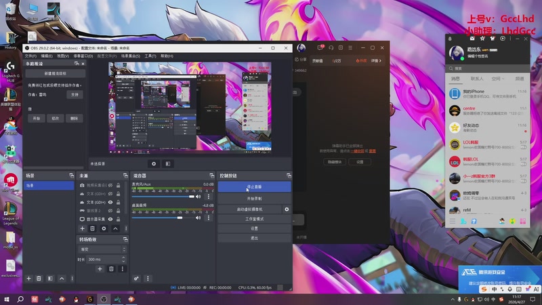Click the QQ search field
This screenshot has height=305, width=542.
tap(487, 68)
